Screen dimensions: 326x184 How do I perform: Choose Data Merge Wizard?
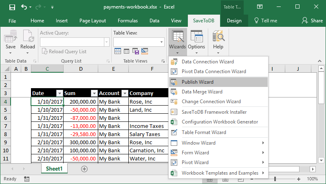point(218,92)
